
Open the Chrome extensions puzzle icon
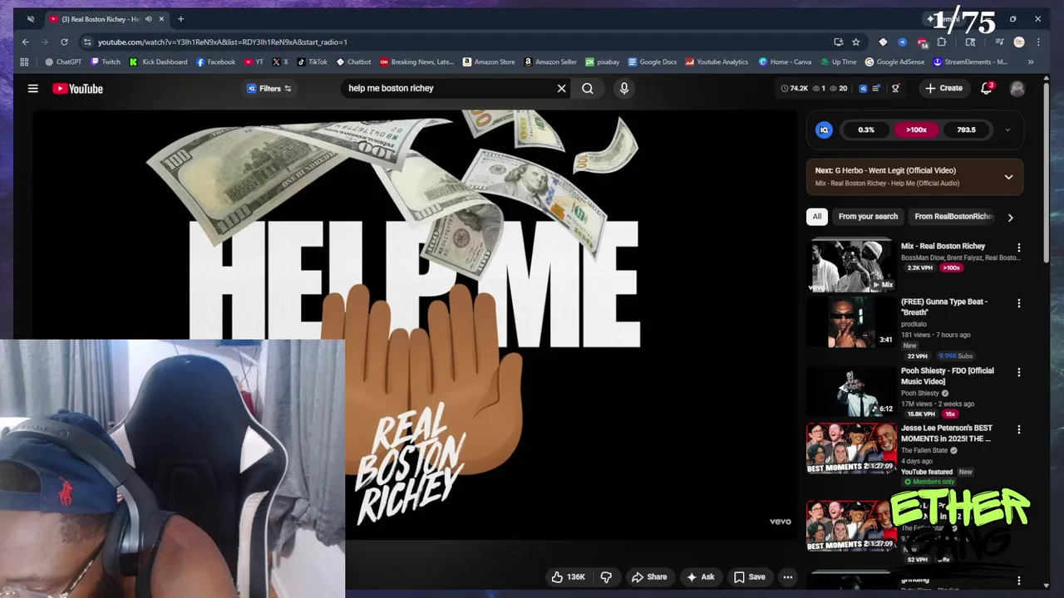tap(942, 42)
